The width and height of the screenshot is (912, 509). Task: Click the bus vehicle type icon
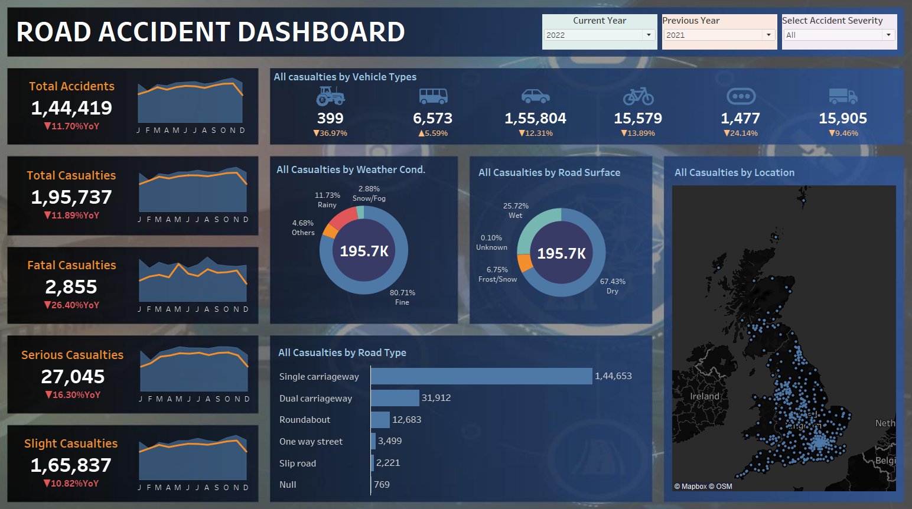[x=433, y=96]
